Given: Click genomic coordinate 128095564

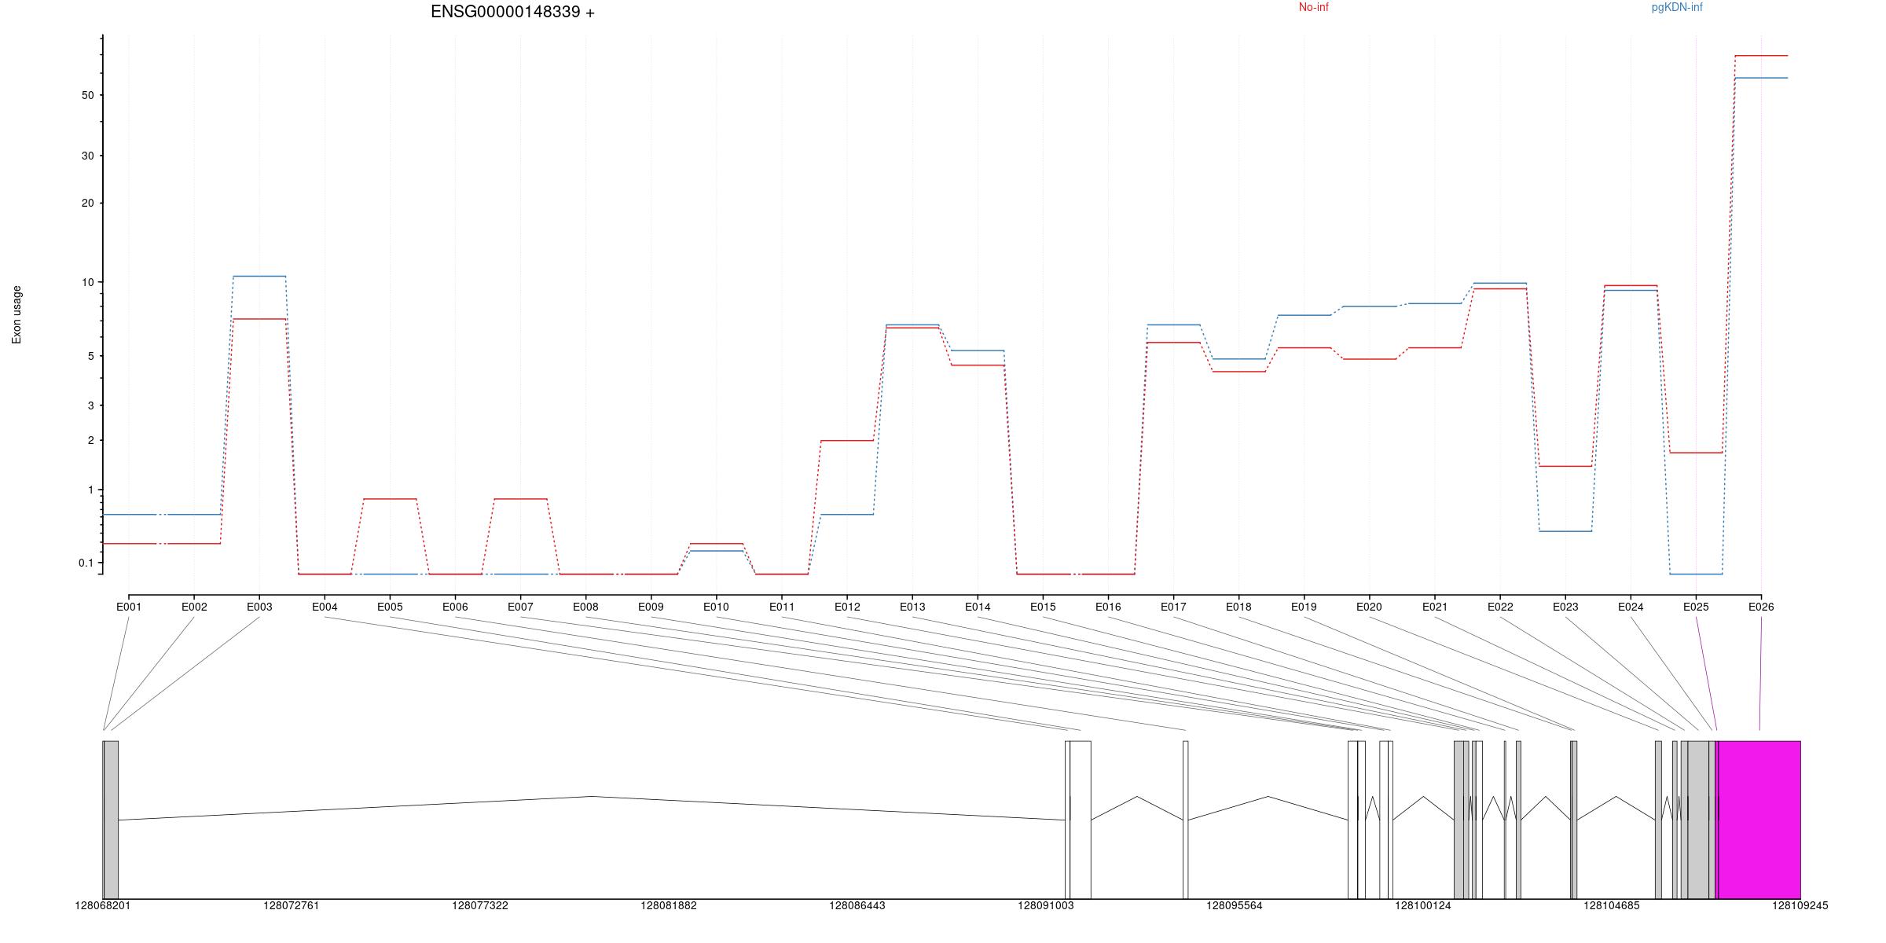Looking at the screenshot, I should (x=1235, y=905).
